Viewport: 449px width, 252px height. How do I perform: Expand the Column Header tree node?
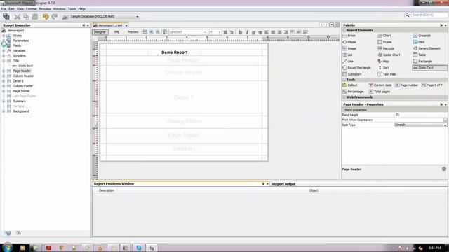[4, 76]
